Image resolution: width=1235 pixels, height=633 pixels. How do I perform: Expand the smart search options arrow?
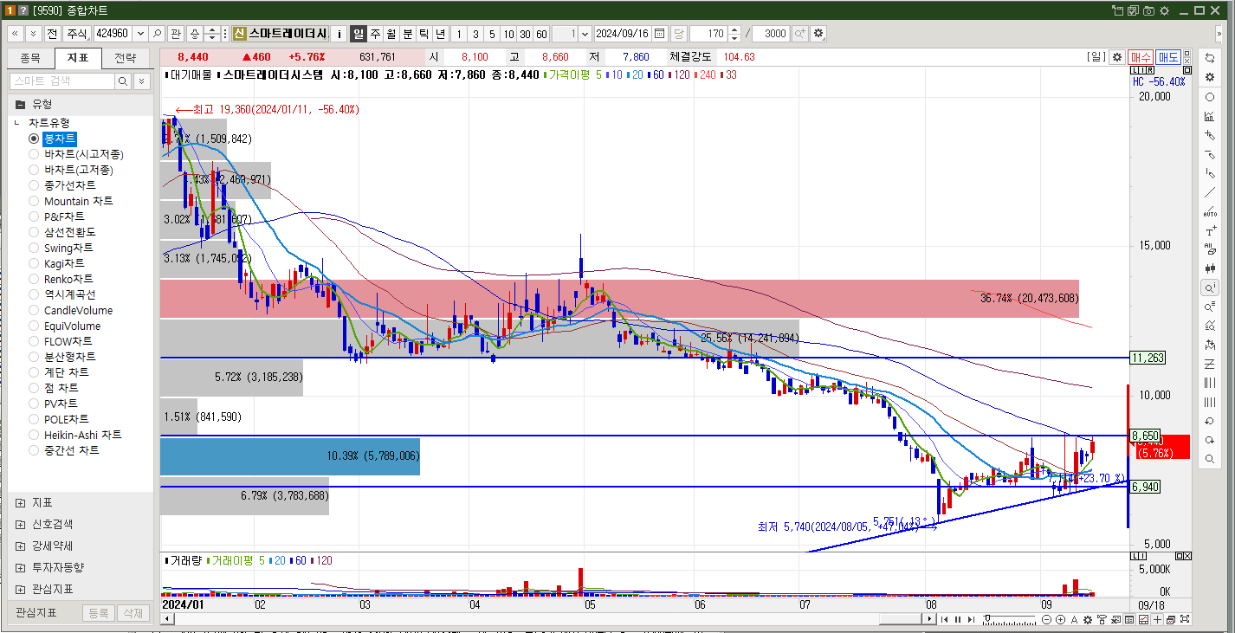coord(141,81)
